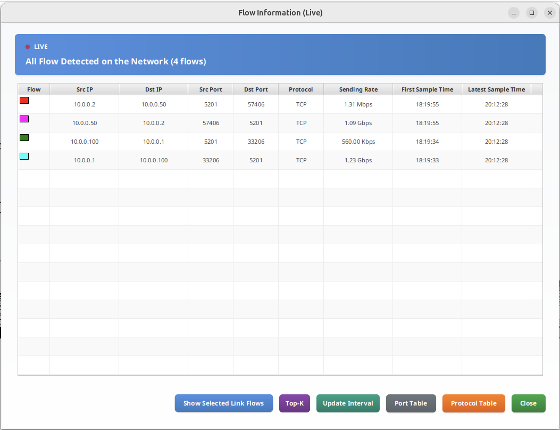Sort by Src IP column header
The image size is (560, 430).
[x=84, y=89]
